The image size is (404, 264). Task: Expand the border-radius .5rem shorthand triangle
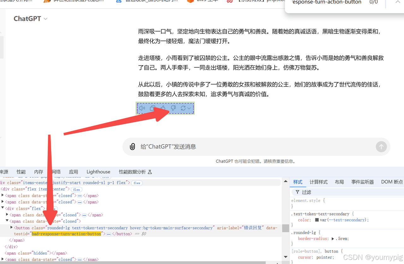pyautogui.click(x=333, y=239)
